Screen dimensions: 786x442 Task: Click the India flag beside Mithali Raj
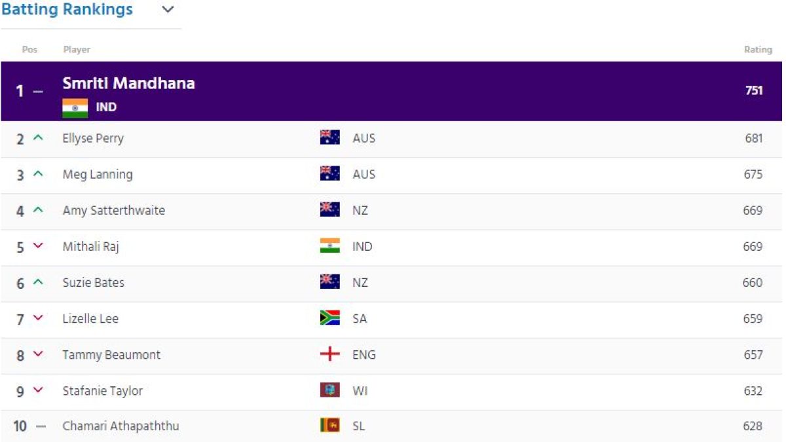point(329,246)
